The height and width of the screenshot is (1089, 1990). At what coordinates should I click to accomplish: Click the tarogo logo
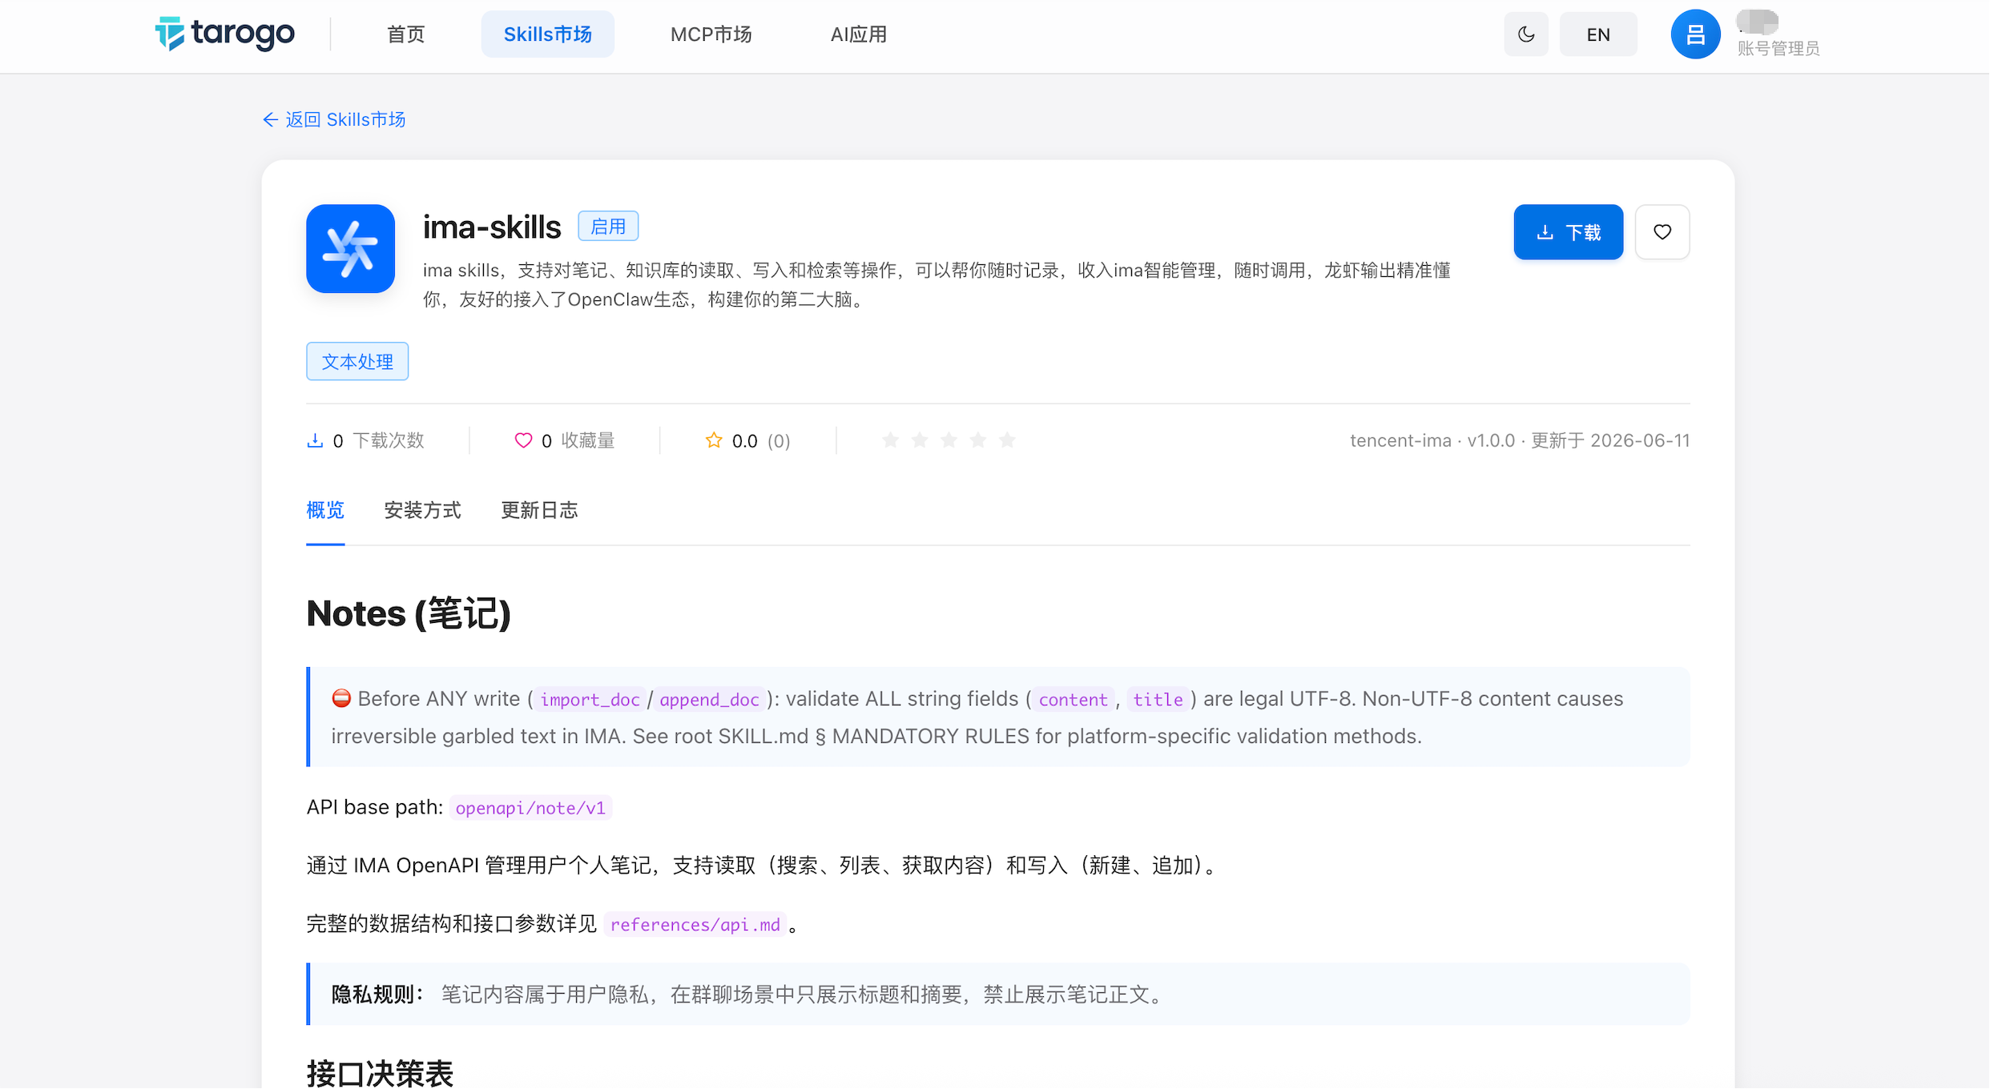[225, 34]
